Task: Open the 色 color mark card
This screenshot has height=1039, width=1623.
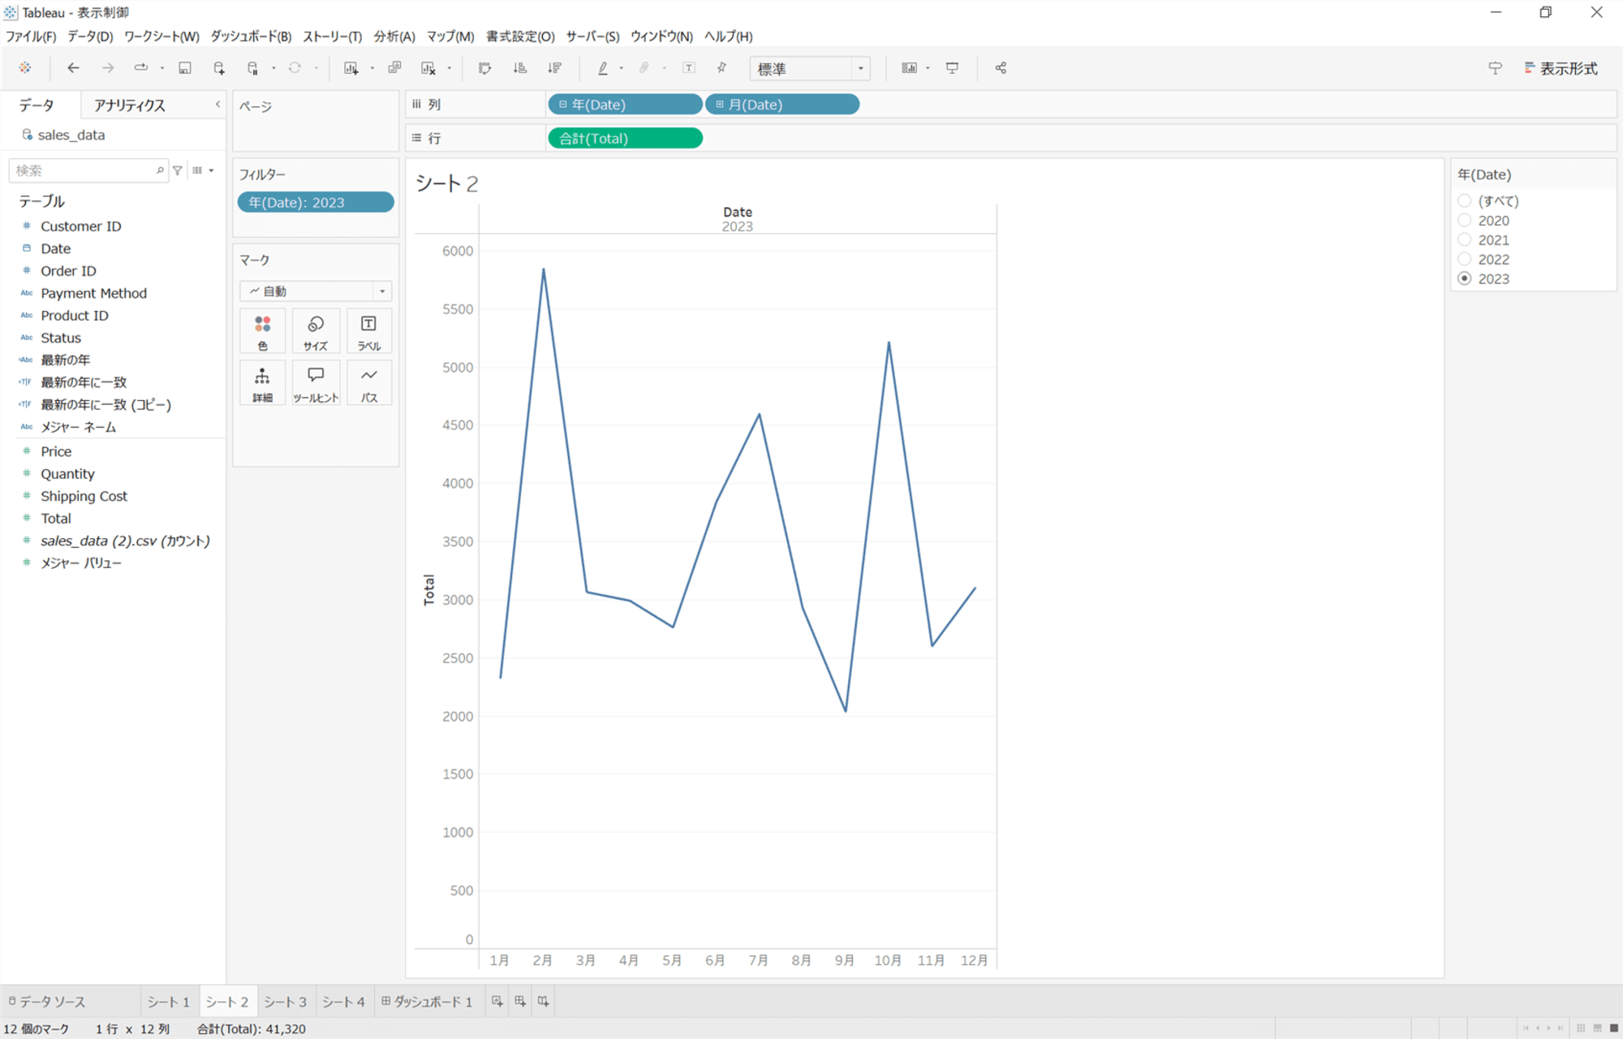Action: click(x=262, y=331)
